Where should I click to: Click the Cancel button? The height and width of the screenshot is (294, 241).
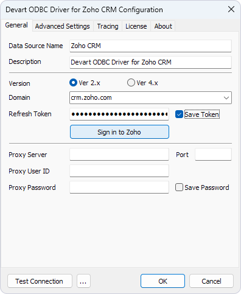pos(211,281)
